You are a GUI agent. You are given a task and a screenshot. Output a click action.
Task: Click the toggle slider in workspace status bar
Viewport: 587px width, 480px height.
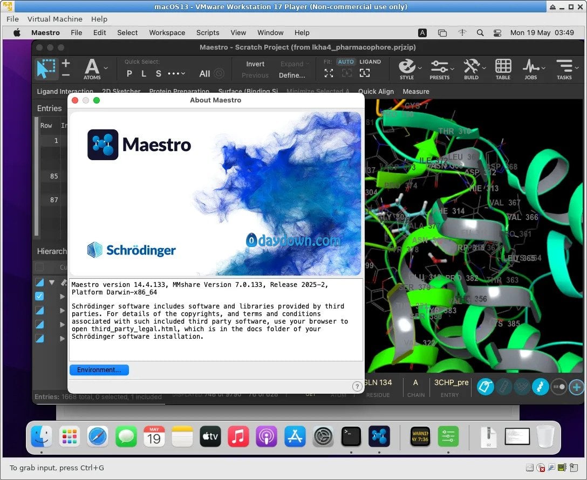[x=558, y=386]
